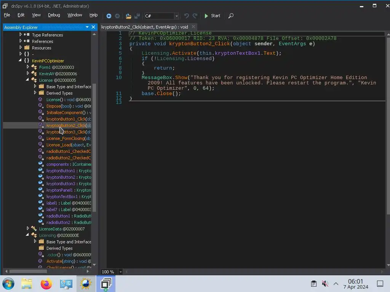Open the C# language dropdown
This screenshot has width=390, height=292.
click(176, 16)
